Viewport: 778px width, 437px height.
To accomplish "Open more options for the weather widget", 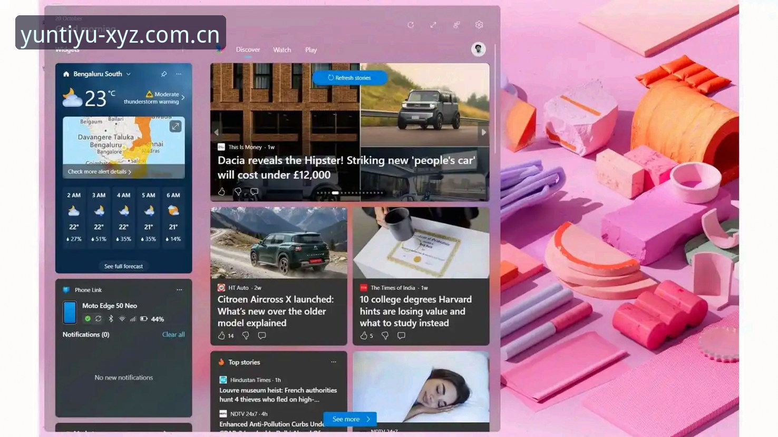I will (179, 74).
